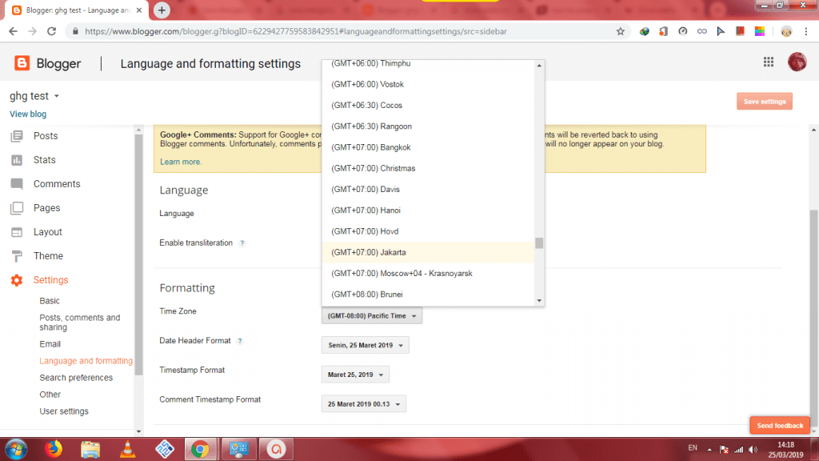
Task: Open File Explorer from the taskbar
Action: pos(90,449)
